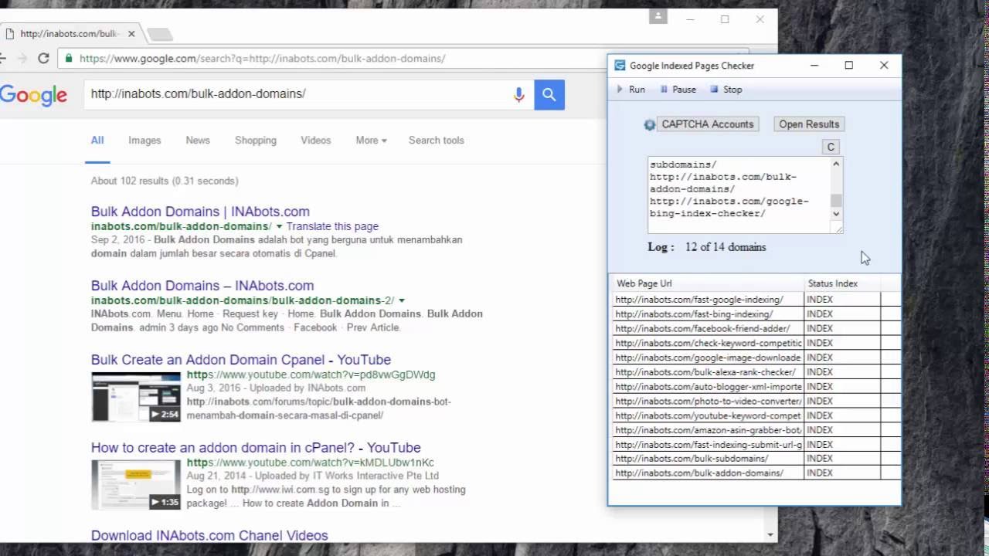
Task: Select the amazon-asin-grabber-bot row
Action: pos(756,430)
